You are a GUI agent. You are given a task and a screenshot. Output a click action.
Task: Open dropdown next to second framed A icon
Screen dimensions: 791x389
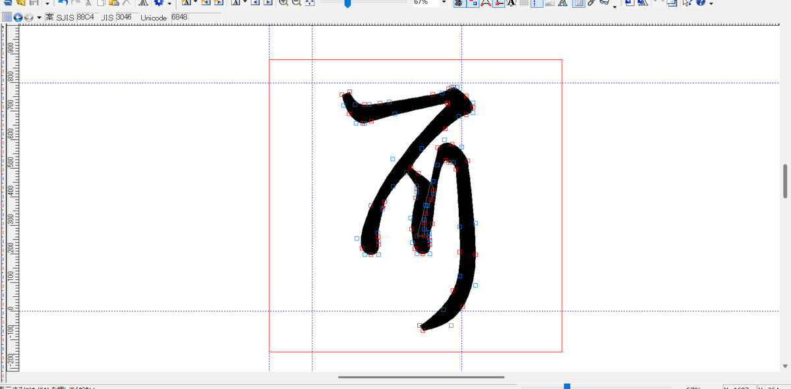point(245,3)
